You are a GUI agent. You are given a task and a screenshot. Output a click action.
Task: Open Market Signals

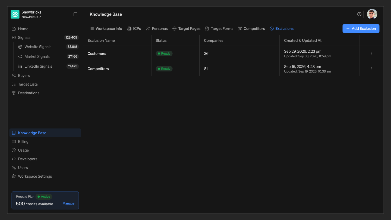48,56
